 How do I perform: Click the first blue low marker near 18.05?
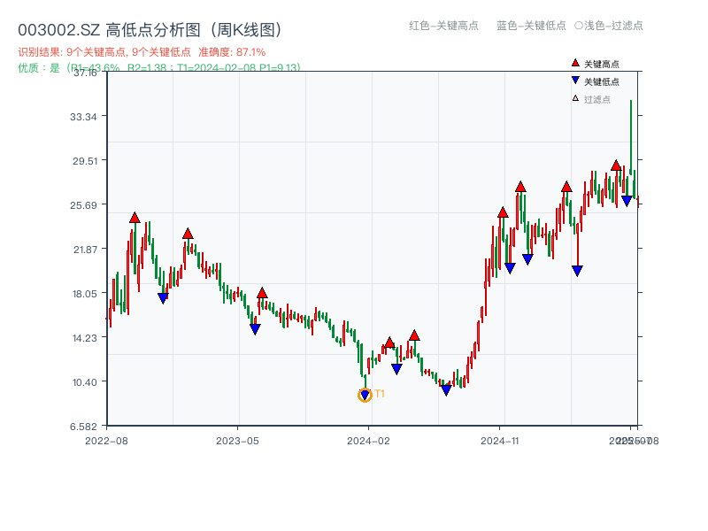click(163, 298)
